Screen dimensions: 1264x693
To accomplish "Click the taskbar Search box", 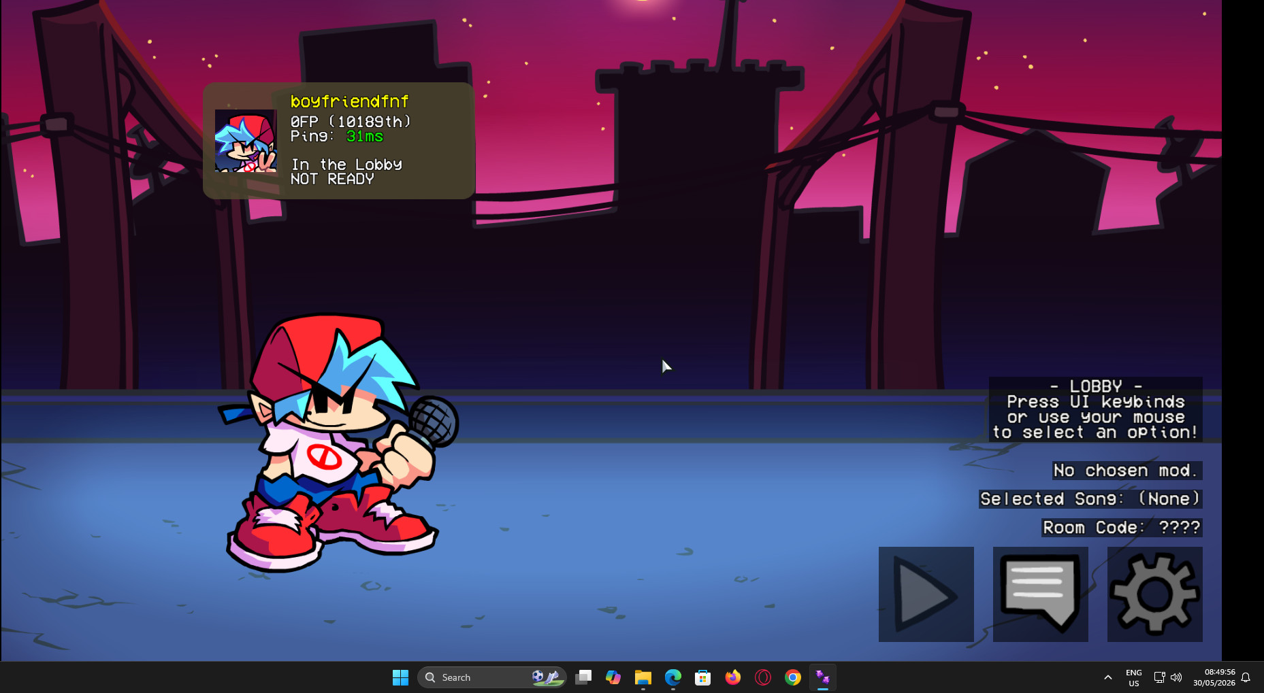I will [491, 677].
